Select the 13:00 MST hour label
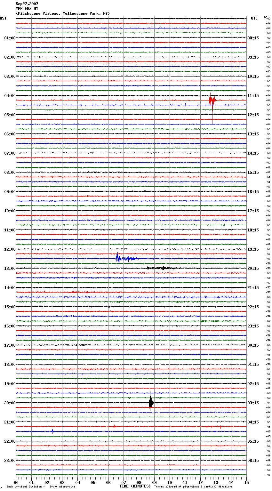This screenshot has width=272, height=491. (x=10, y=269)
